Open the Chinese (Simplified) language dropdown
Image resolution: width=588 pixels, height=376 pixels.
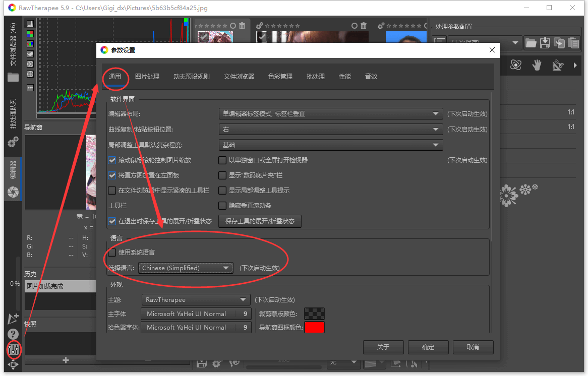pos(186,268)
